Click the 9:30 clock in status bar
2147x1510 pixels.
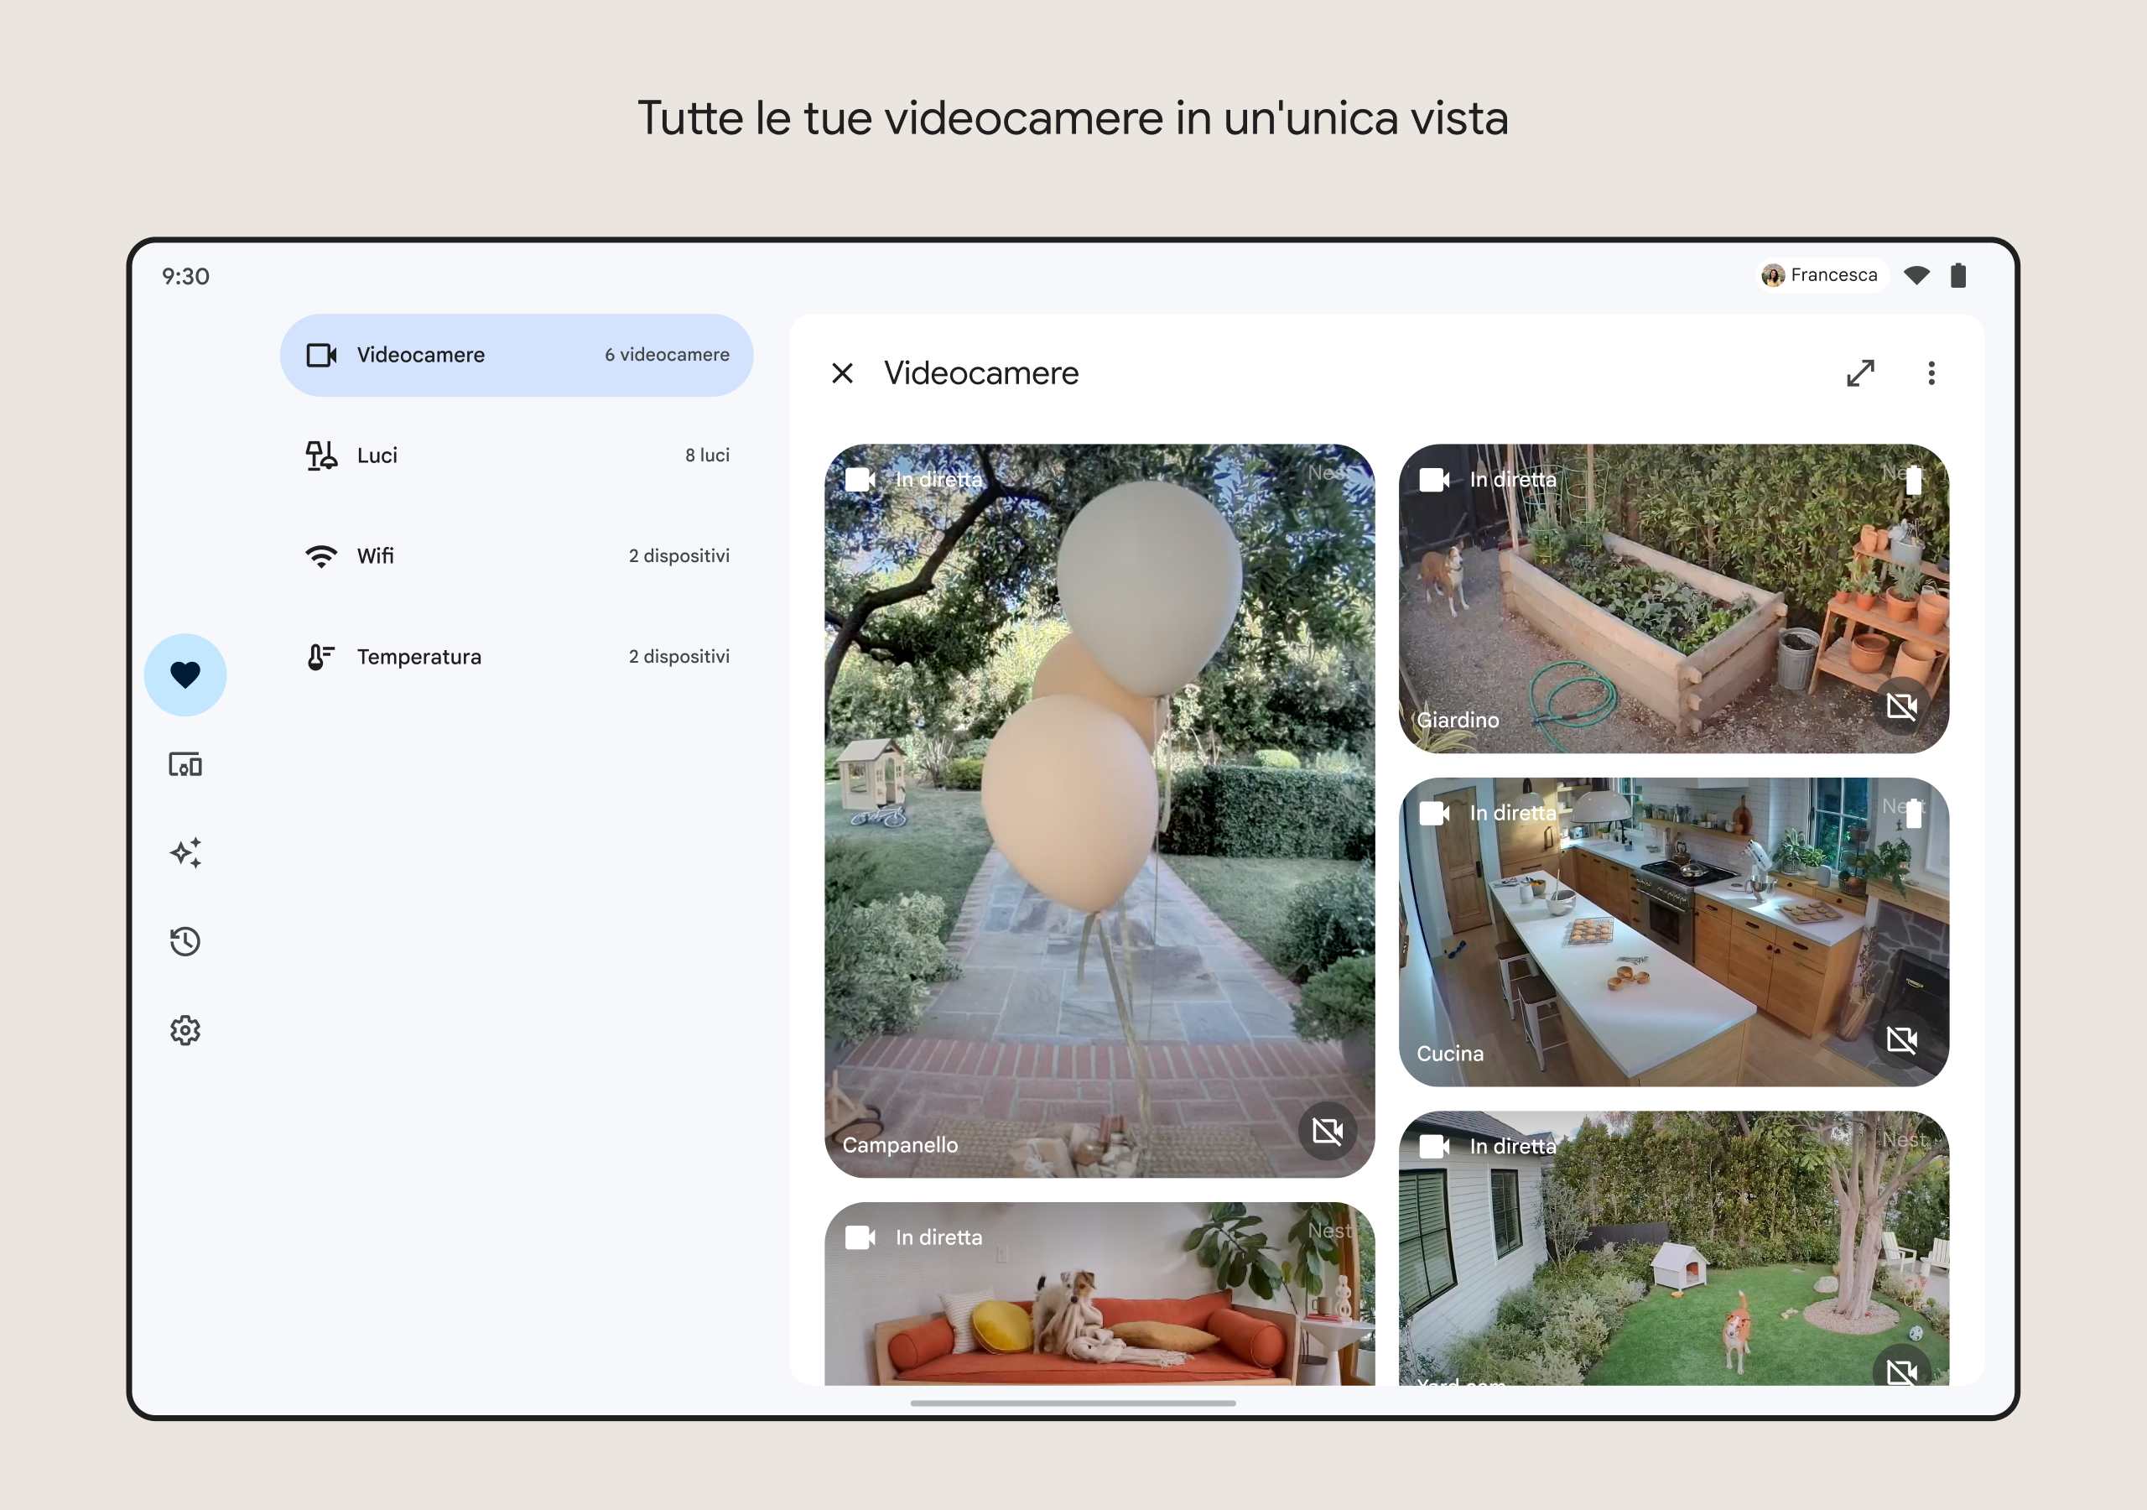185,276
